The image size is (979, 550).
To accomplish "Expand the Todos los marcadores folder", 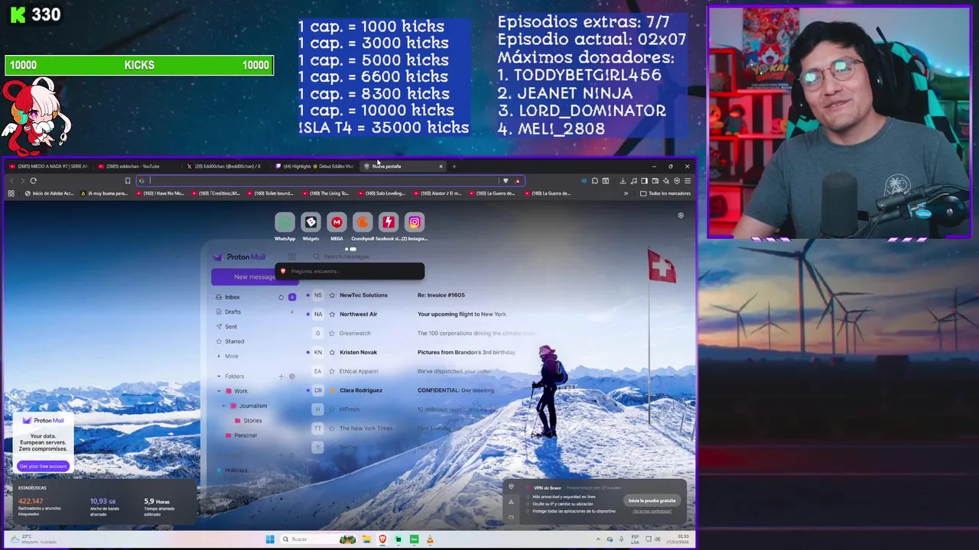I will click(665, 193).
